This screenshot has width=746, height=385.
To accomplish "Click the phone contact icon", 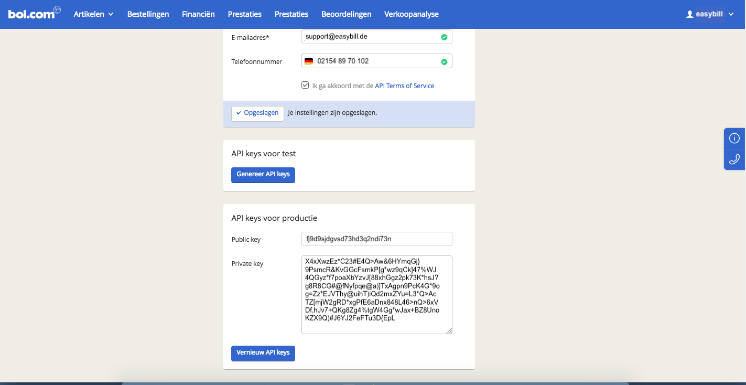I will coord(734,159).
